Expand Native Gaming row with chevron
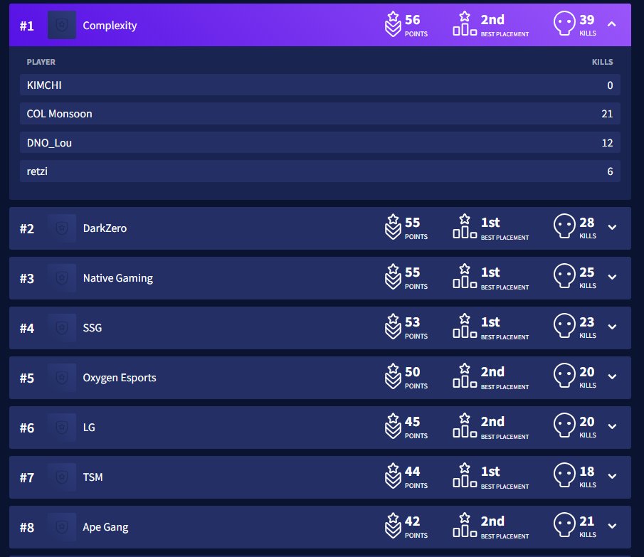Viewport: 644px width, 557px height. [x=612, y=277]
